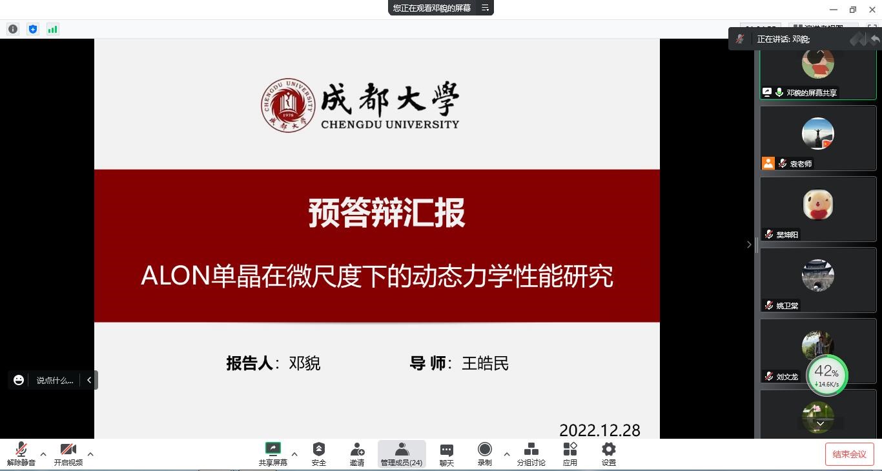This screenshot has width=882, height=471.
Task: Open the meeting info icon
Action: [x=13, y=29]
